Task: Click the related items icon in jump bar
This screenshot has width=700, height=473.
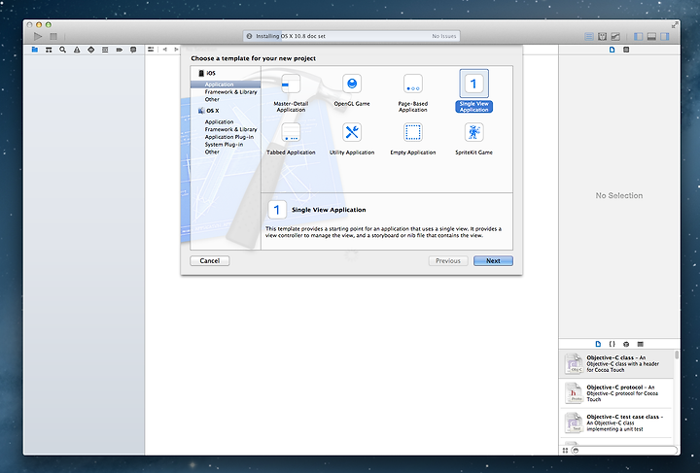Action: click(151, 49)
